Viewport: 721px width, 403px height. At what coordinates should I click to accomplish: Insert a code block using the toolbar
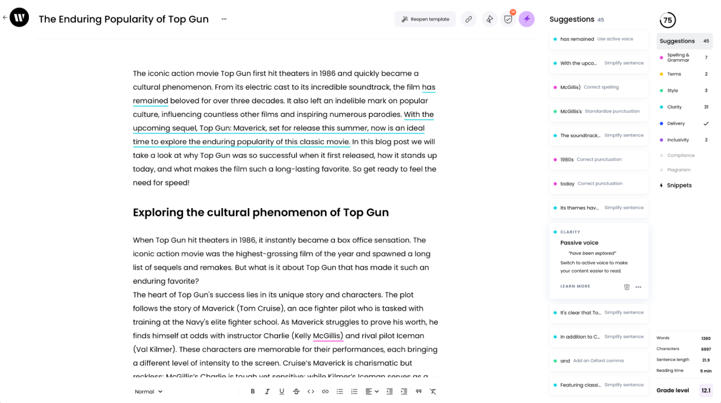[x=311, y=391]
